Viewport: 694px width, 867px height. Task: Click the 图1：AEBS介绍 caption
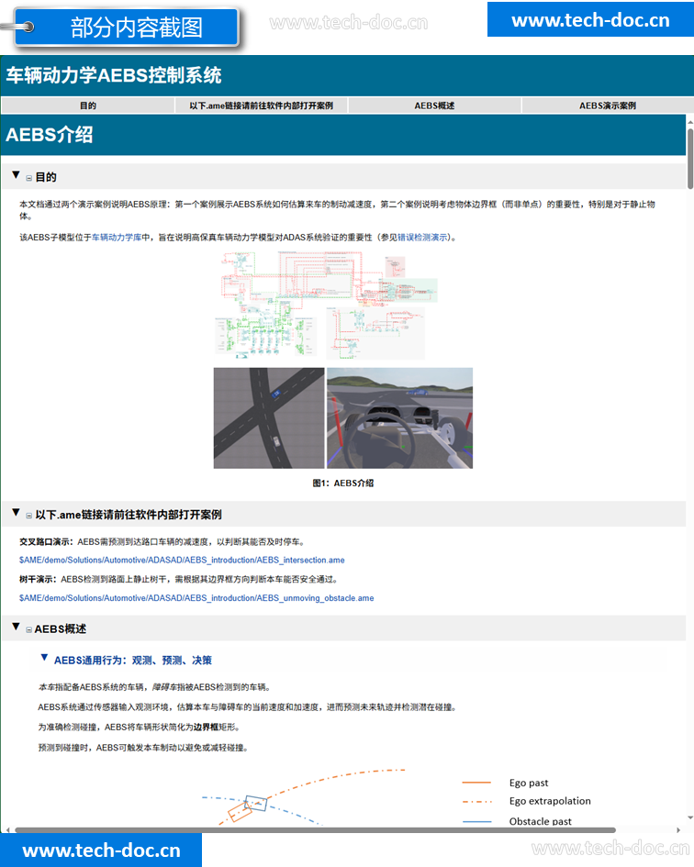point(343,484)
